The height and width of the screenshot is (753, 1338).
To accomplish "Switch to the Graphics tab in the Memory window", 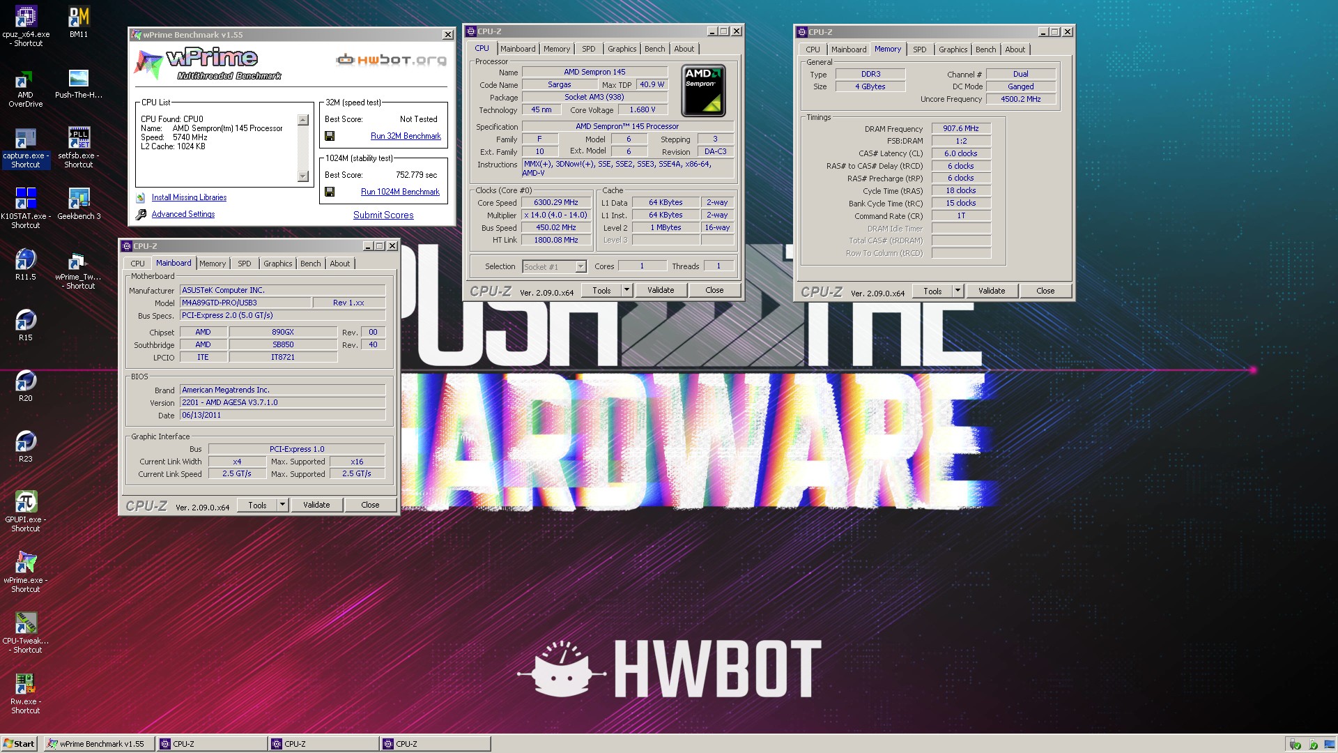I will tap(953, 50).
